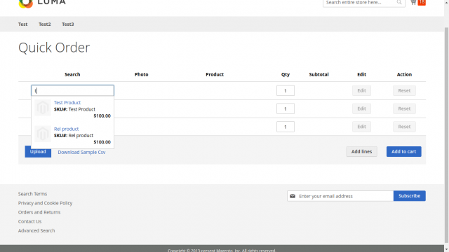The image size is (449, 252).
Task: Click the Upload button
Action: 38,152
